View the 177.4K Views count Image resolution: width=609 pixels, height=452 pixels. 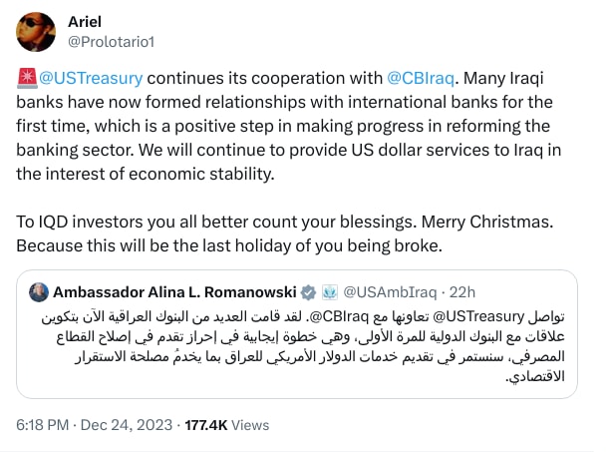227,425
